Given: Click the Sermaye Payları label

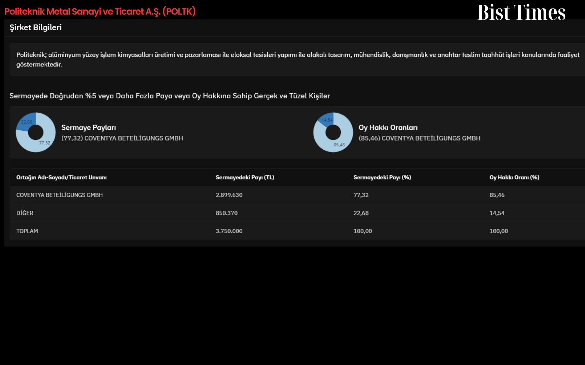Looking at the screenshot, I should tap(88, 127).
